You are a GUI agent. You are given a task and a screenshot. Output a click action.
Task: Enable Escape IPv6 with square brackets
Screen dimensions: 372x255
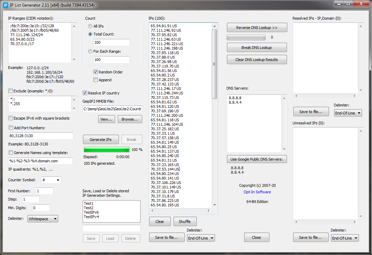11,118
